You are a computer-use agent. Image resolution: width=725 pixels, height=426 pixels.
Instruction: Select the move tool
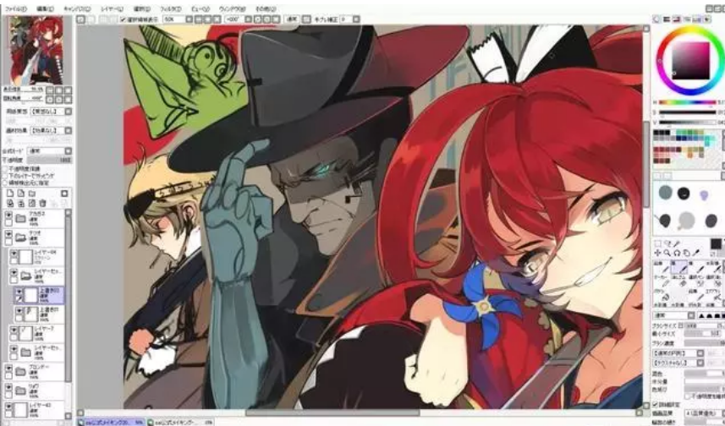[657, 253]
